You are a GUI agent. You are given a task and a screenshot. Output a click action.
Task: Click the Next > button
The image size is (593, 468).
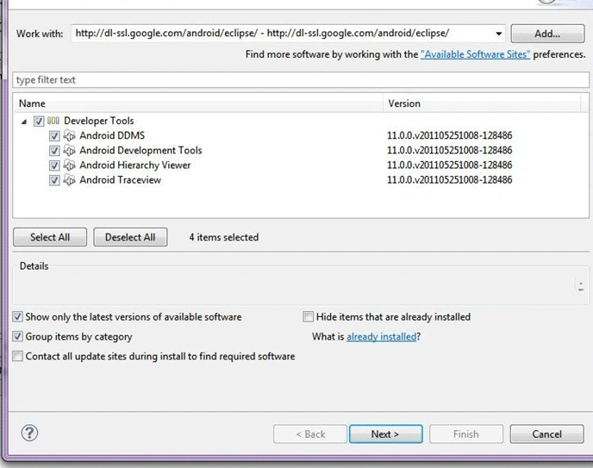pos(385,434)
